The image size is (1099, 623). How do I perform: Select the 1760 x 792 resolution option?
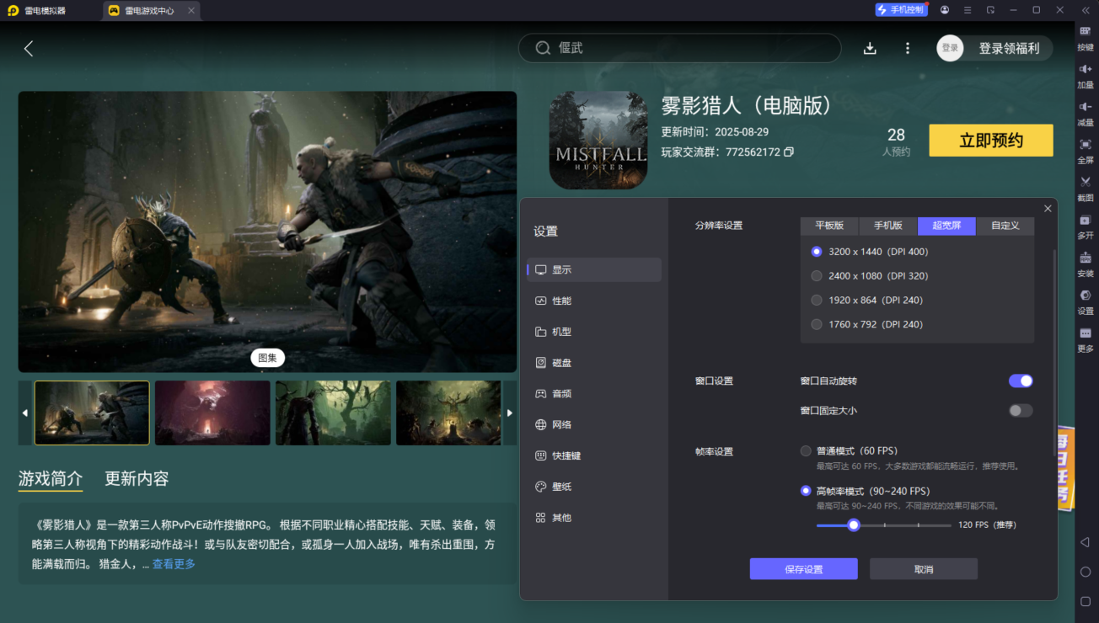[817, 324]
